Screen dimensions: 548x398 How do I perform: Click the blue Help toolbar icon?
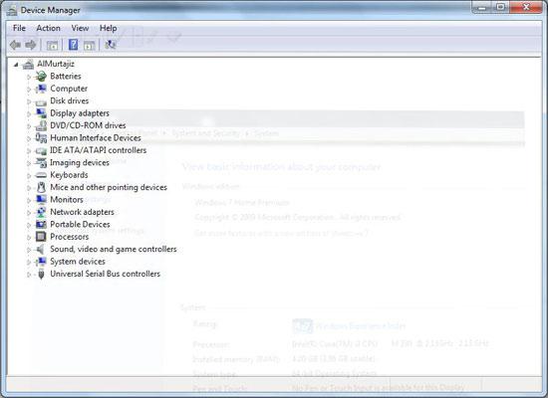click(73, 45)
